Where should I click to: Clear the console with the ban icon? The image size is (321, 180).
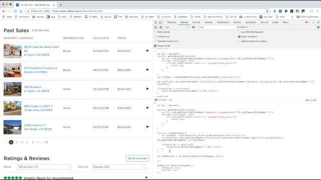pos(160,27)
